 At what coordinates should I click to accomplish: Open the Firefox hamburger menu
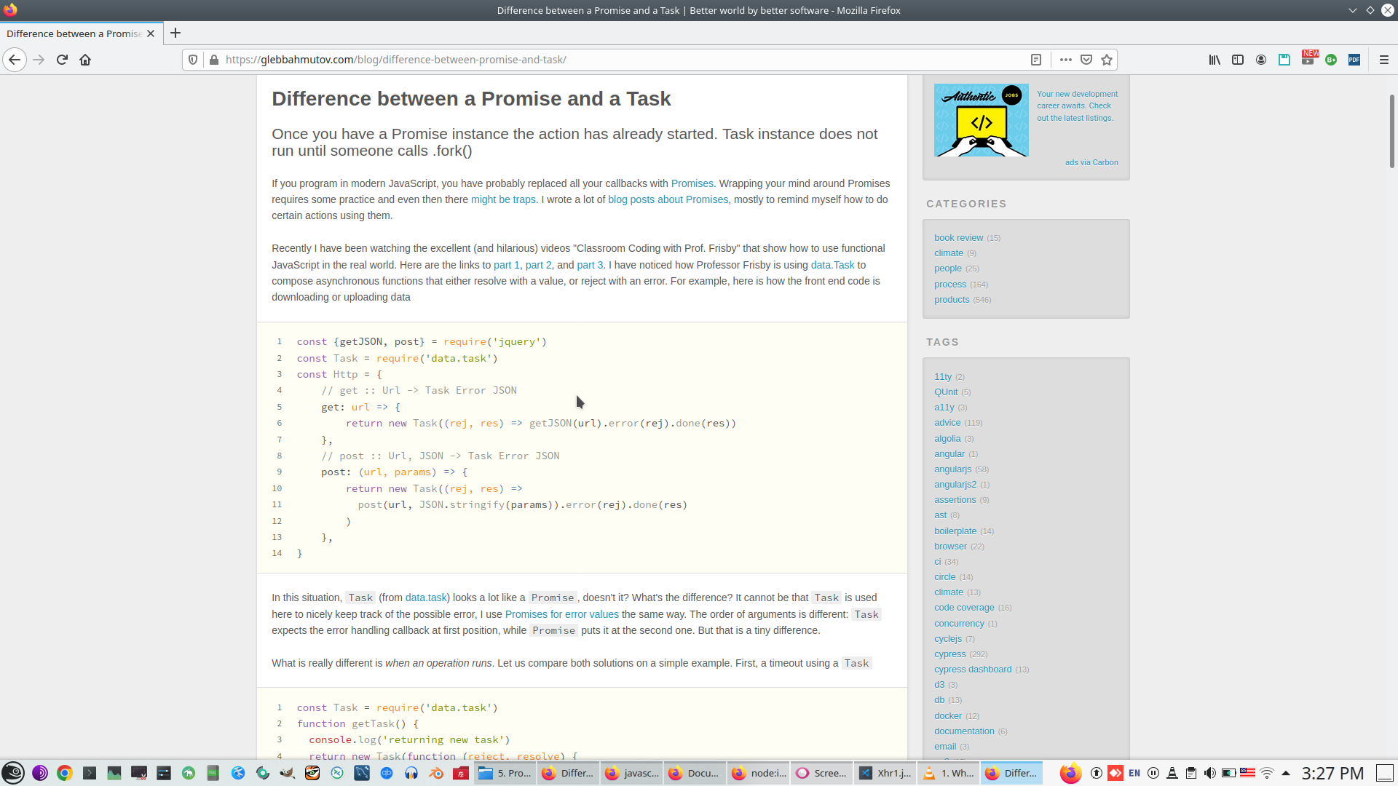[x=1384, y=60]
